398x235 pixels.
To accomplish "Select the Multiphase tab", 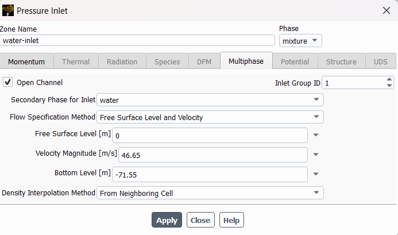I will click(246, 61).
